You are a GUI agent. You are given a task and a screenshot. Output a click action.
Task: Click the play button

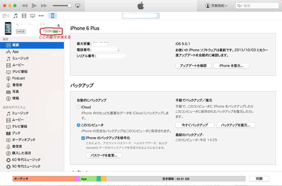[x=34, y=6]
